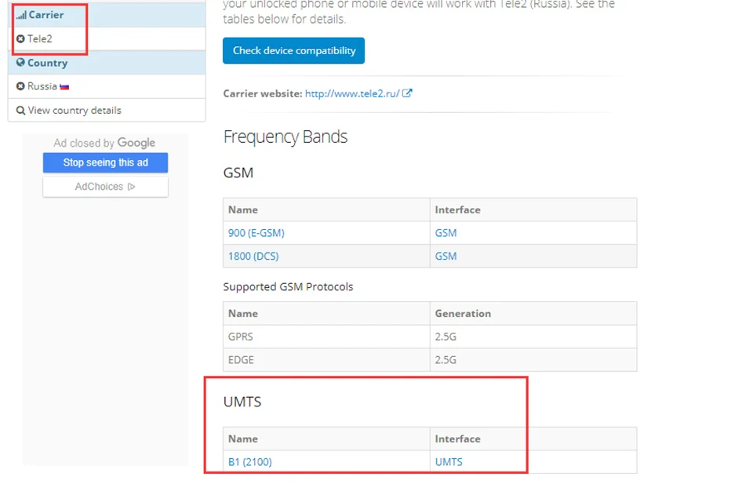
Task: Click the Carrier signal bars icon
Action: 21,16
